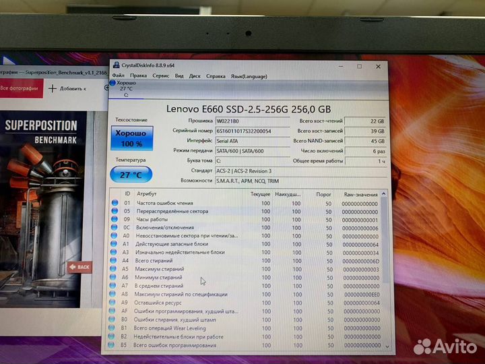The image size is (485, 364).
Task: Open the Сервис menu
Action: (161, 75)
